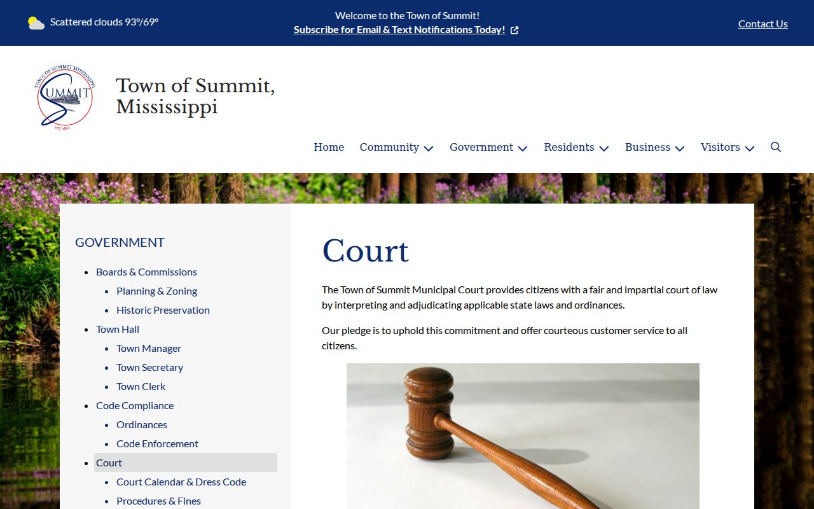Open Court Calendar & Dress Code link
The width and height of the screenshot is (814, 509).
(x=181, y=482)
